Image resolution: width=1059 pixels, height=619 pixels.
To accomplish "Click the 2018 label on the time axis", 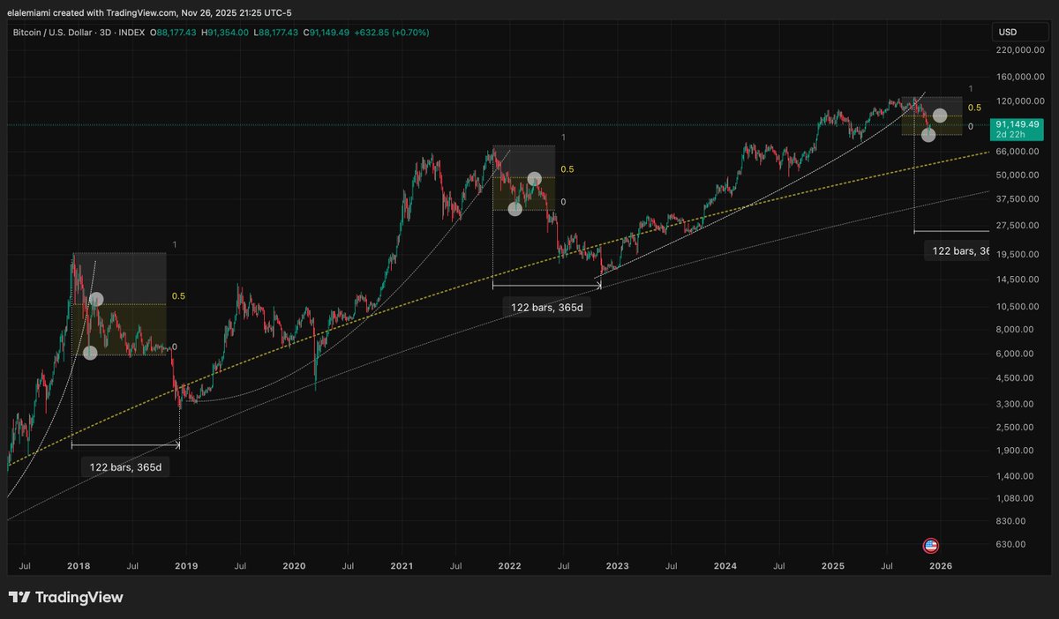I will click(79, 565).
